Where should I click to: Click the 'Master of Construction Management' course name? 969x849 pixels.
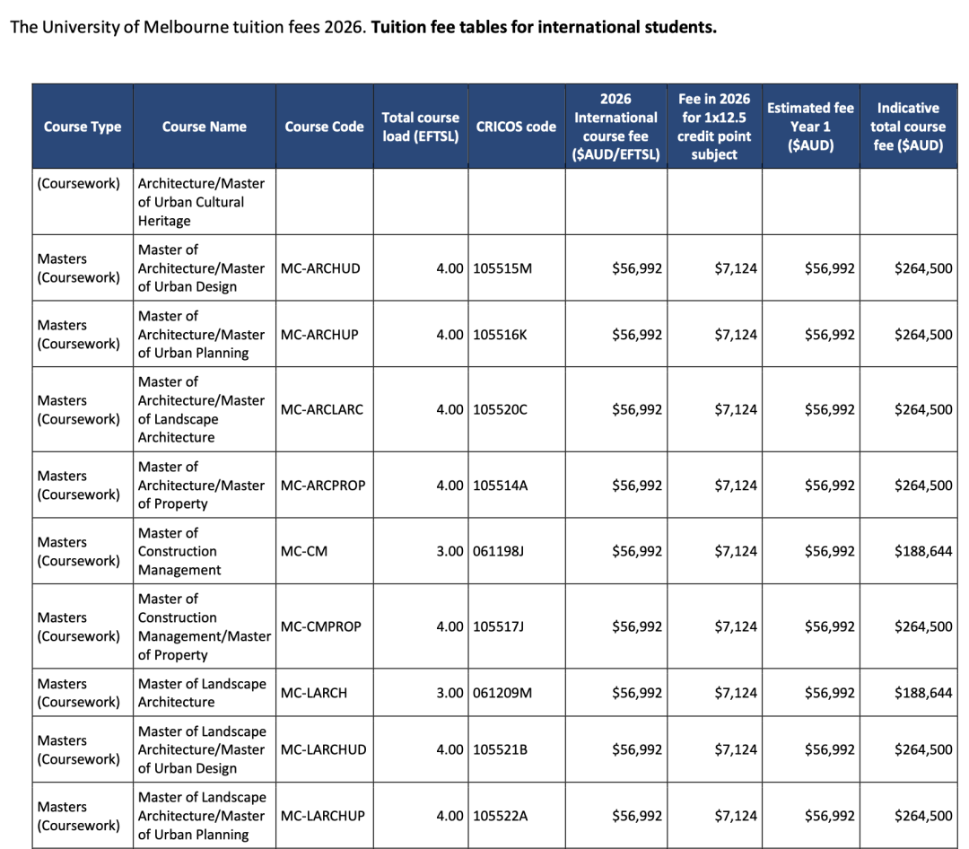(x=179, y=551)
